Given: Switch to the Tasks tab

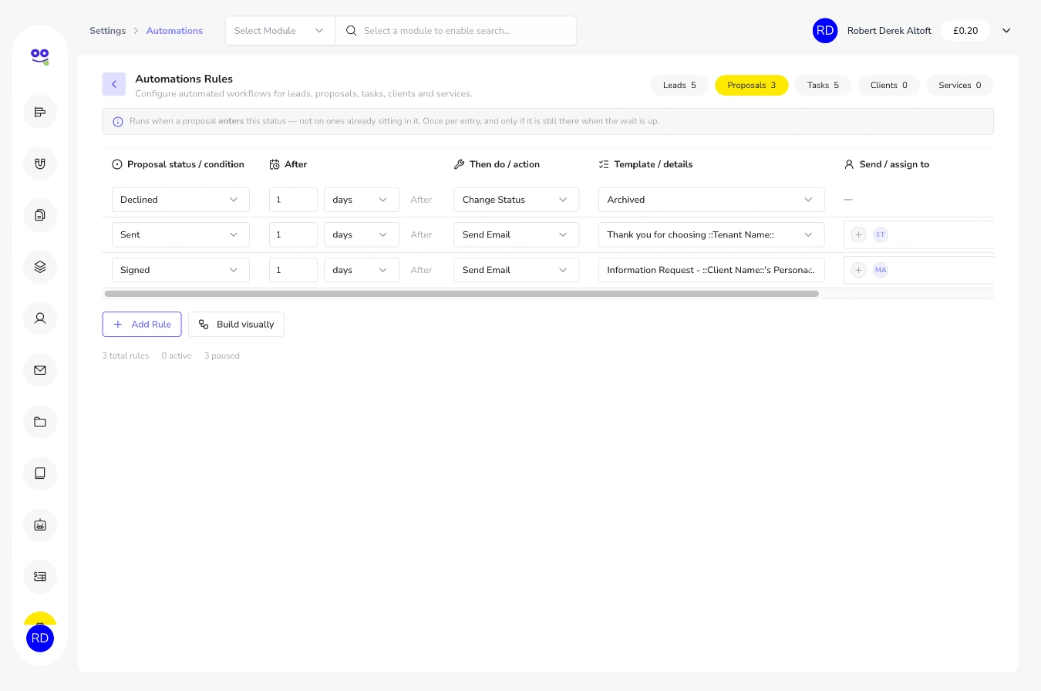Looking at the screenshot, I should tap(823, 85).
